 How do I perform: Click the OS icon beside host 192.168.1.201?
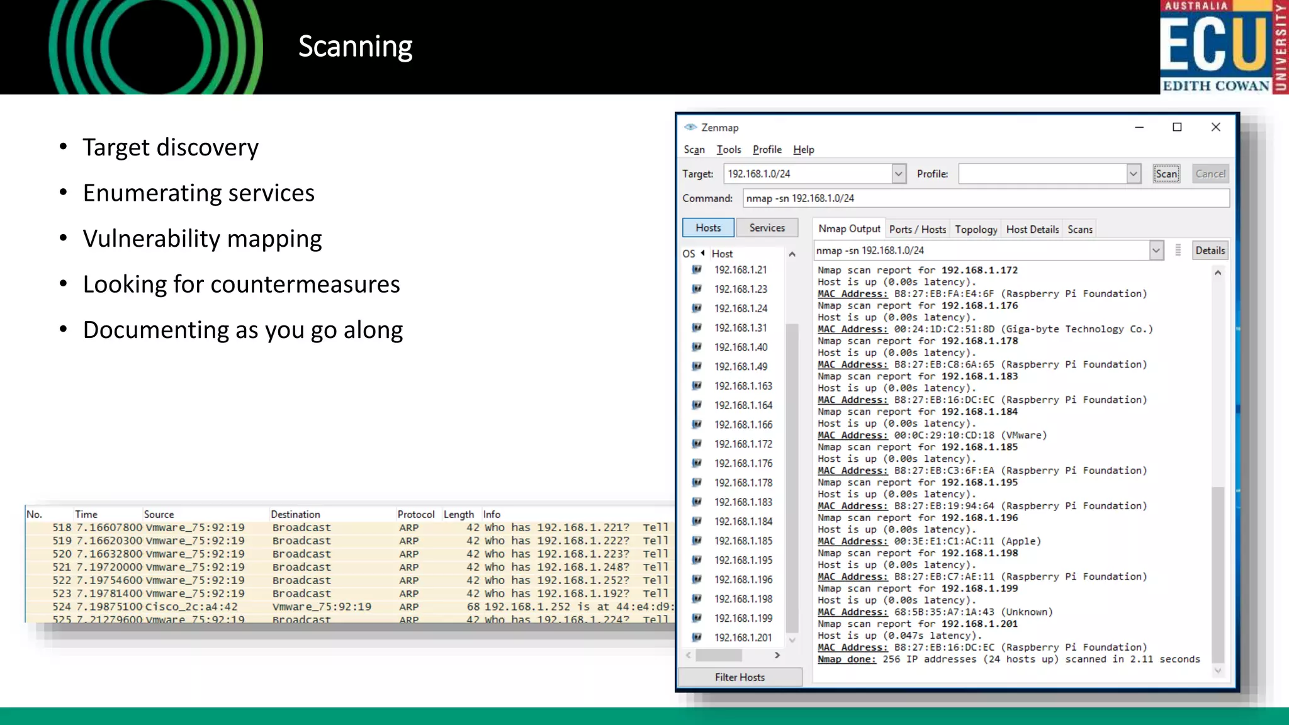click(697, 638)
